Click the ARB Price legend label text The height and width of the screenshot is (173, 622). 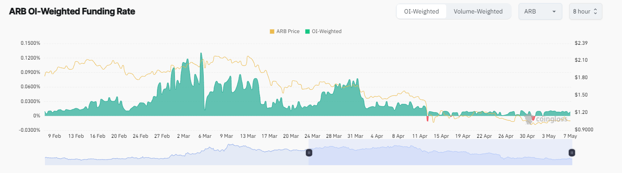[x=288, y=31]
